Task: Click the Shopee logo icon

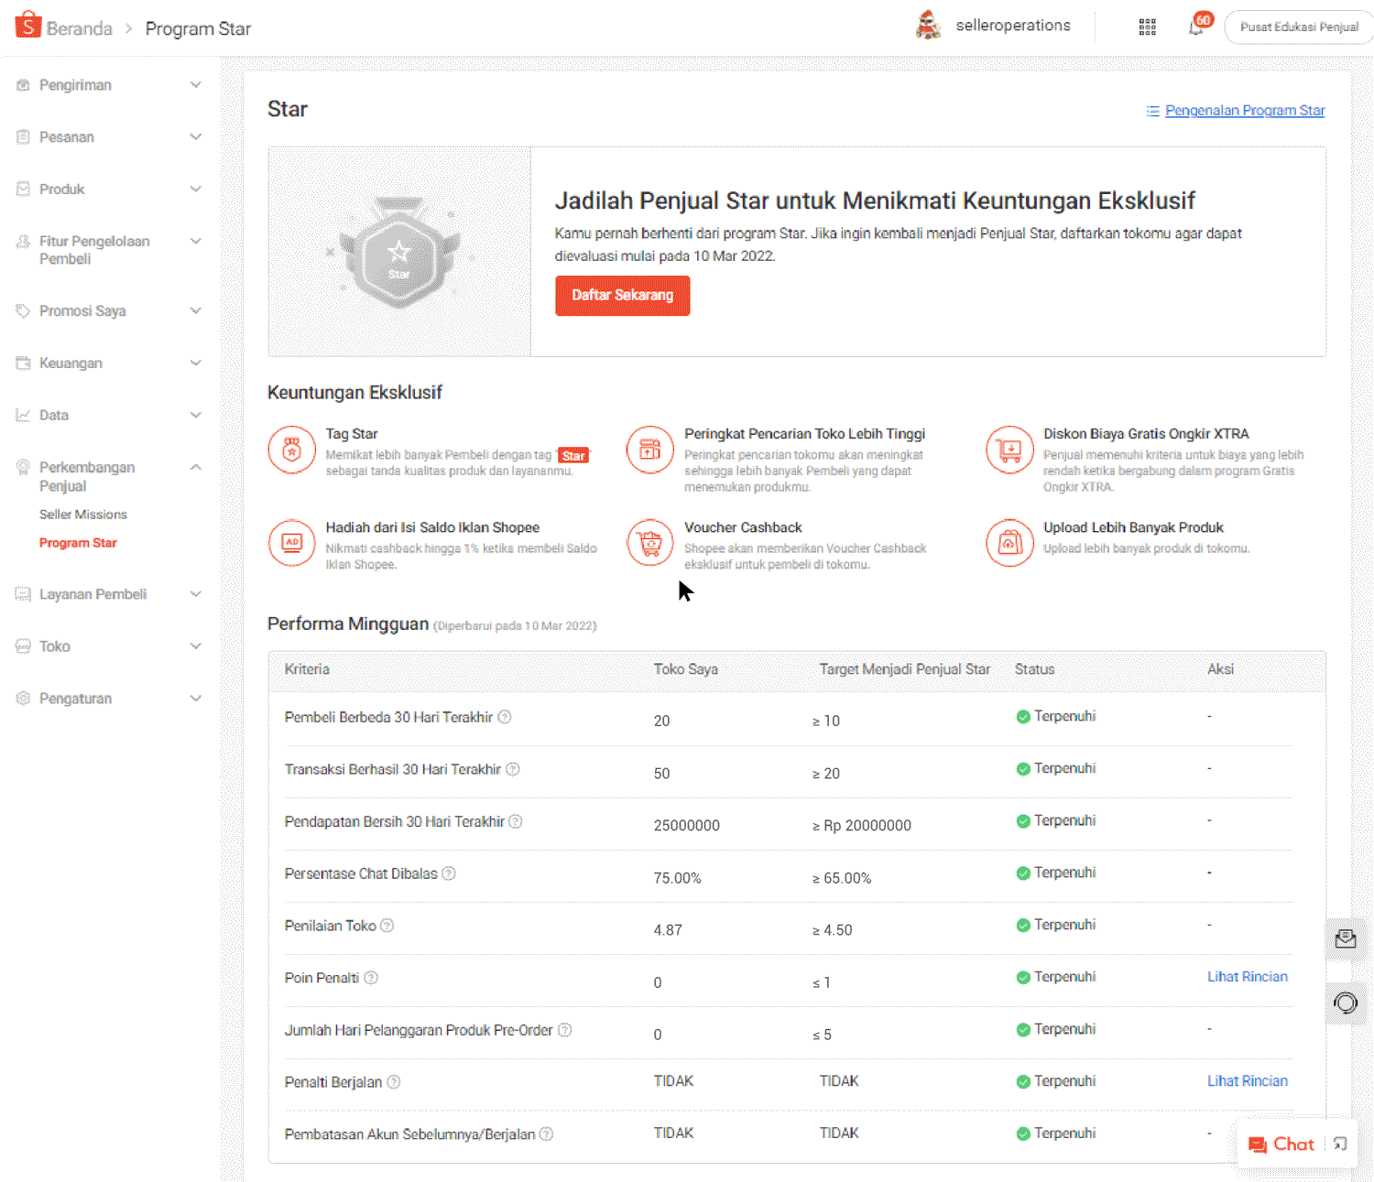Action: pyautogui.click(x=28, y=26)
